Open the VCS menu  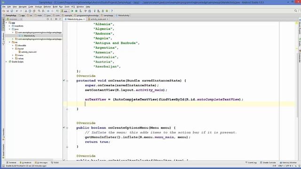pyautogui.click(x=73, y=7)
